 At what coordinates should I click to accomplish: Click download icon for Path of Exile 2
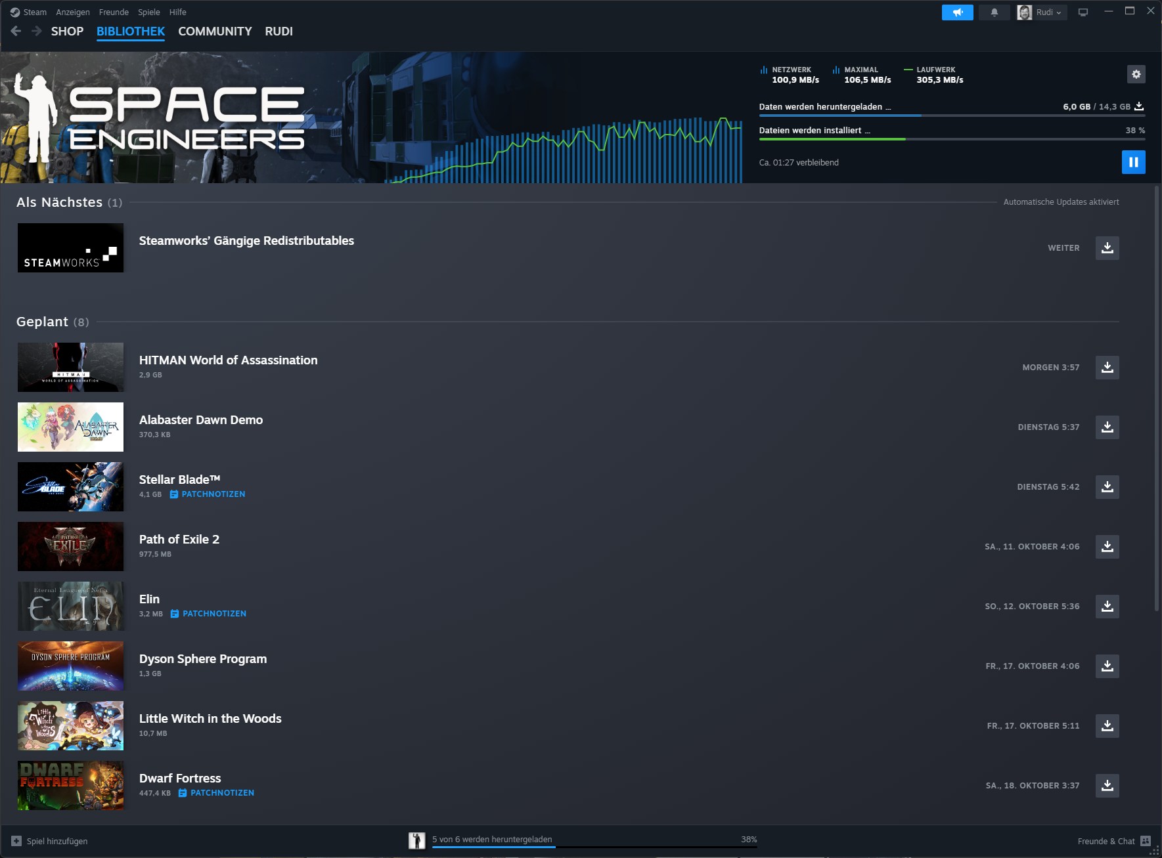coord(1107,547)
